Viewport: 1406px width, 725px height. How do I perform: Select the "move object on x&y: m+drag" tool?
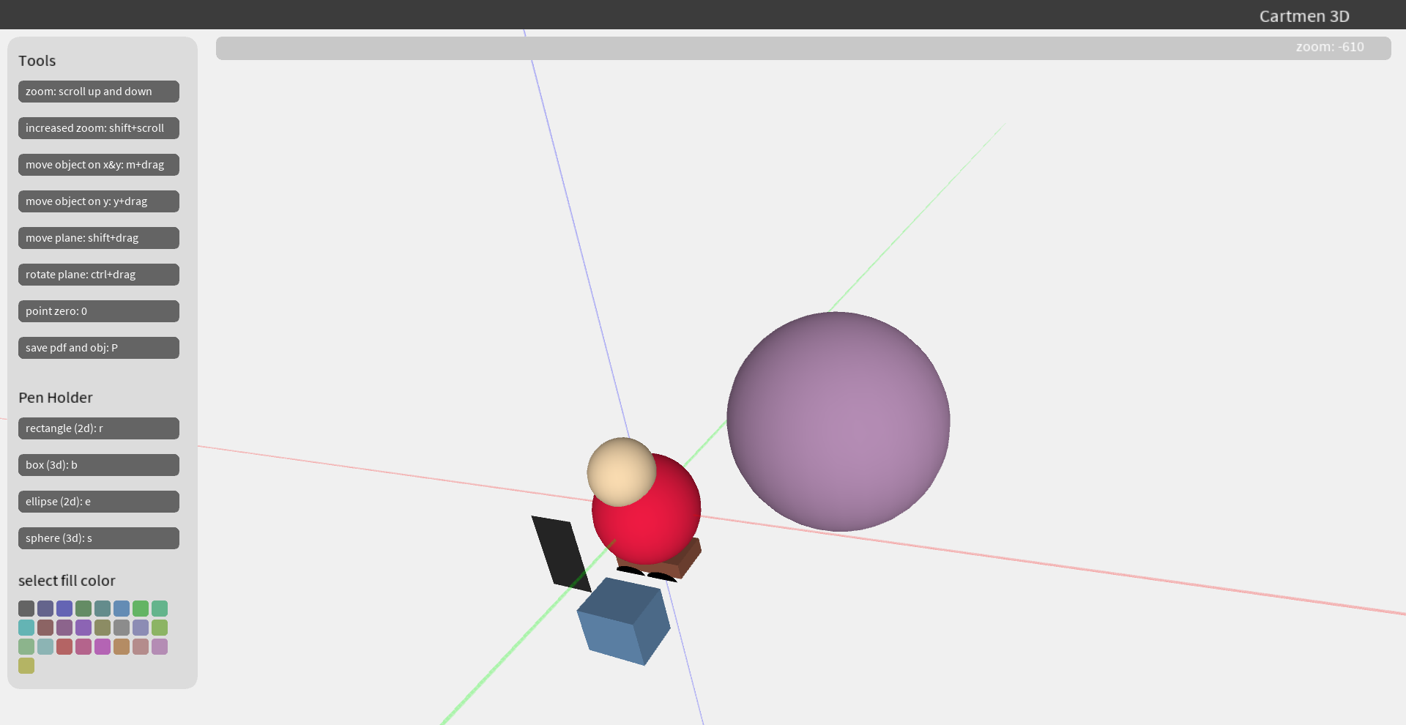[98, 165]
